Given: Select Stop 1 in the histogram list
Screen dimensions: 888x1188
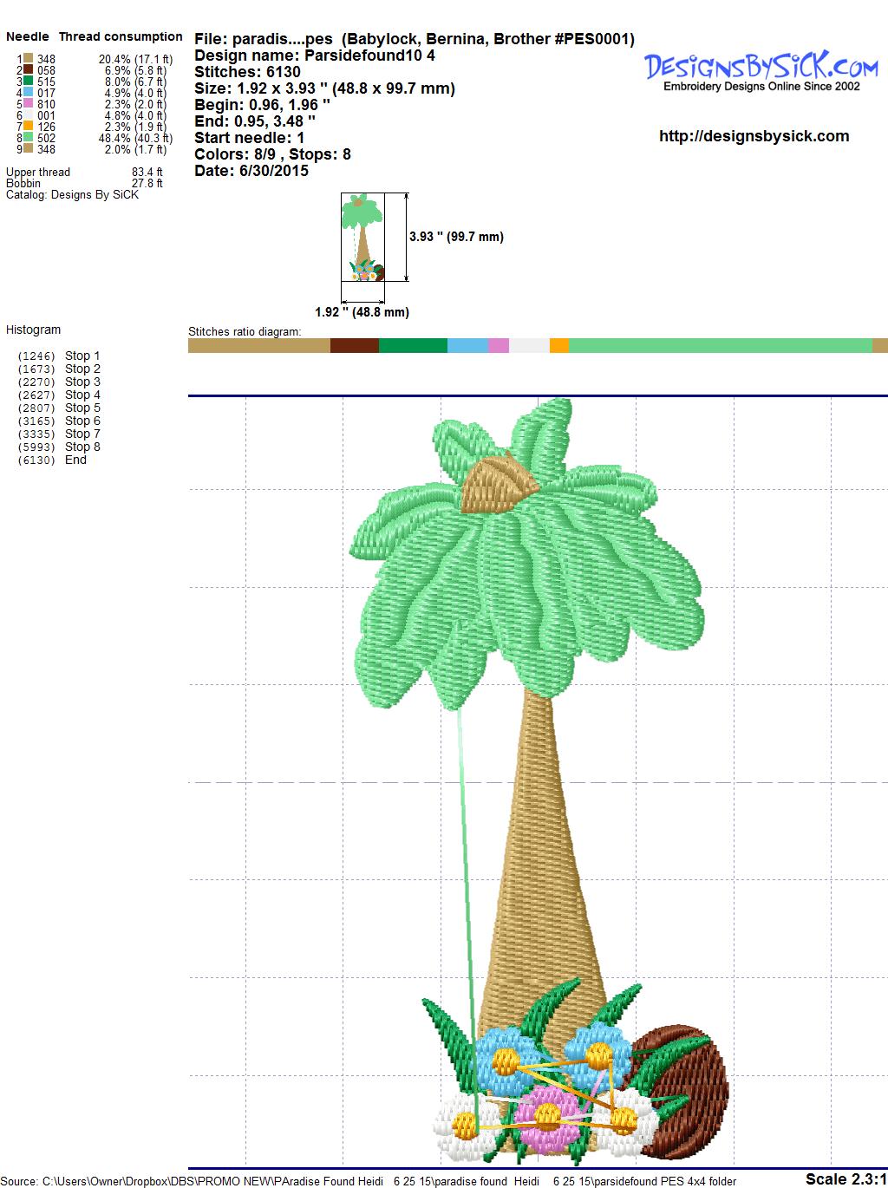Looking at the screenshot, I should pyautogui.click(x=82, y=356).
